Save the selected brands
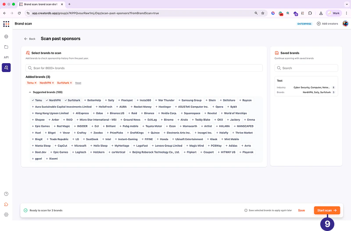The image size is (351, 231). point(301,210)
